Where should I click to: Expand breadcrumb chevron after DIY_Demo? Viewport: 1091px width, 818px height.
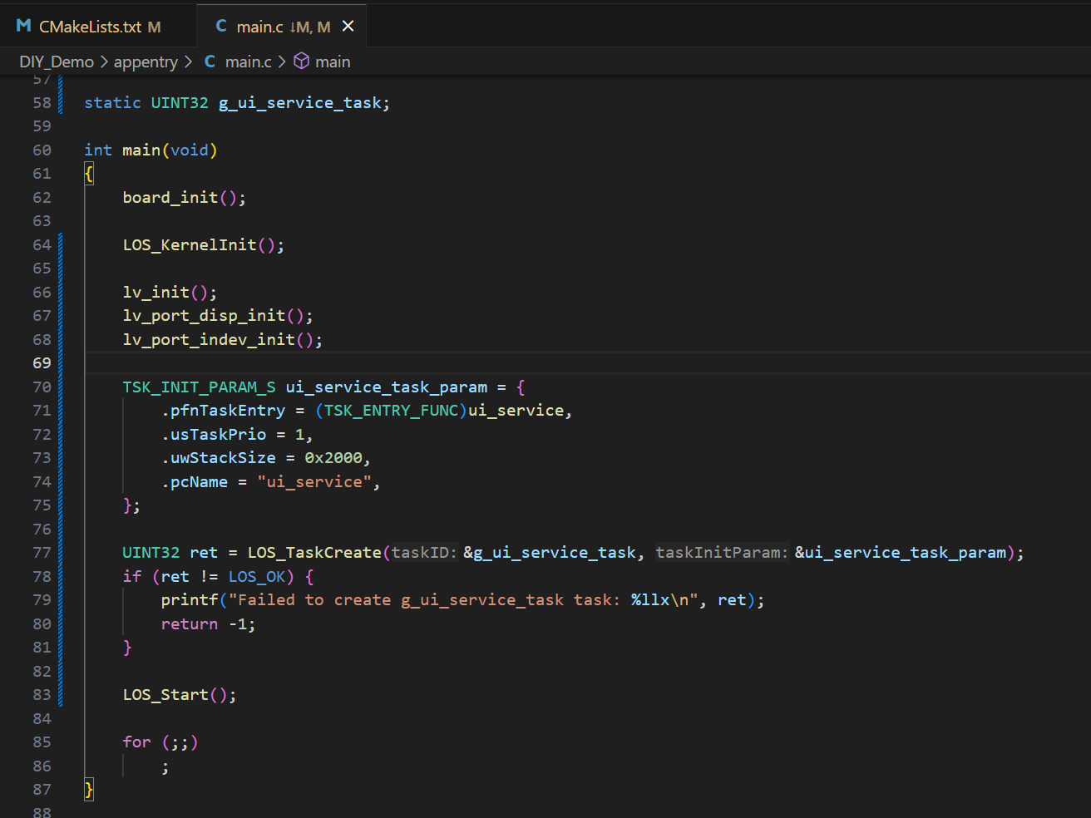tap(105, 62)
